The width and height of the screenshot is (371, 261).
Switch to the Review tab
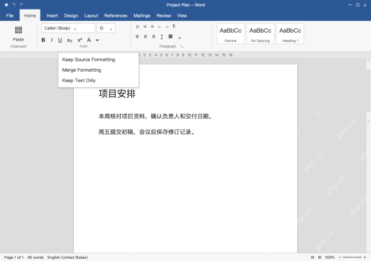point(164,16)
